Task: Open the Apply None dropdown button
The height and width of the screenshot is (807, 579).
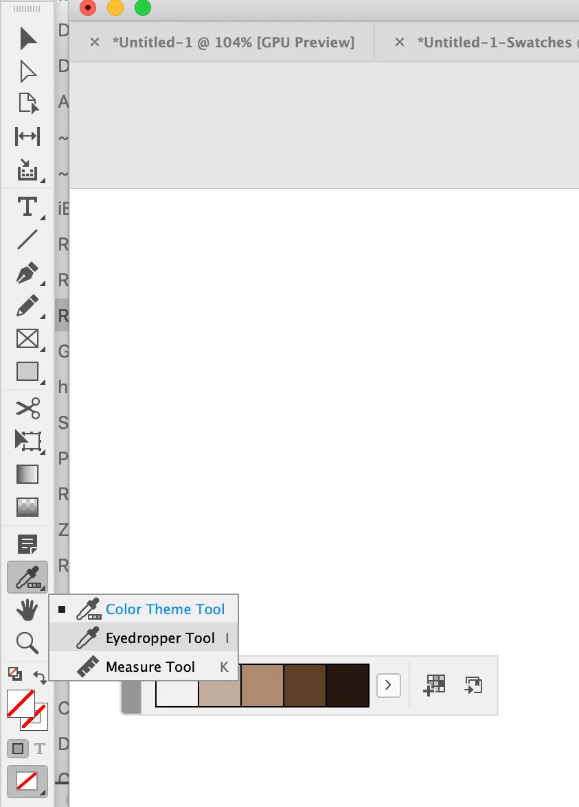Action: pos(27,781)
